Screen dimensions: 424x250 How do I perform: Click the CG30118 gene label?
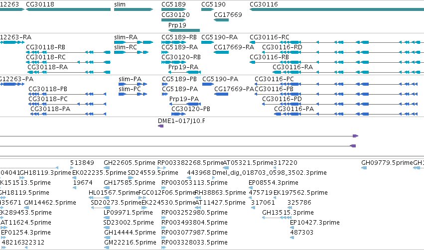coord(40,4)
